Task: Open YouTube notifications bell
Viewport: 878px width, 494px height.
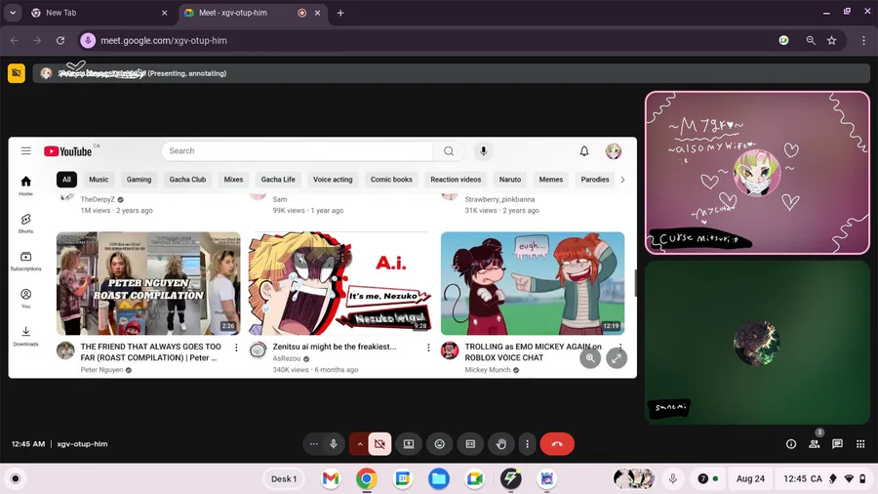Action: pyautogui.click(x=584, y=150)
